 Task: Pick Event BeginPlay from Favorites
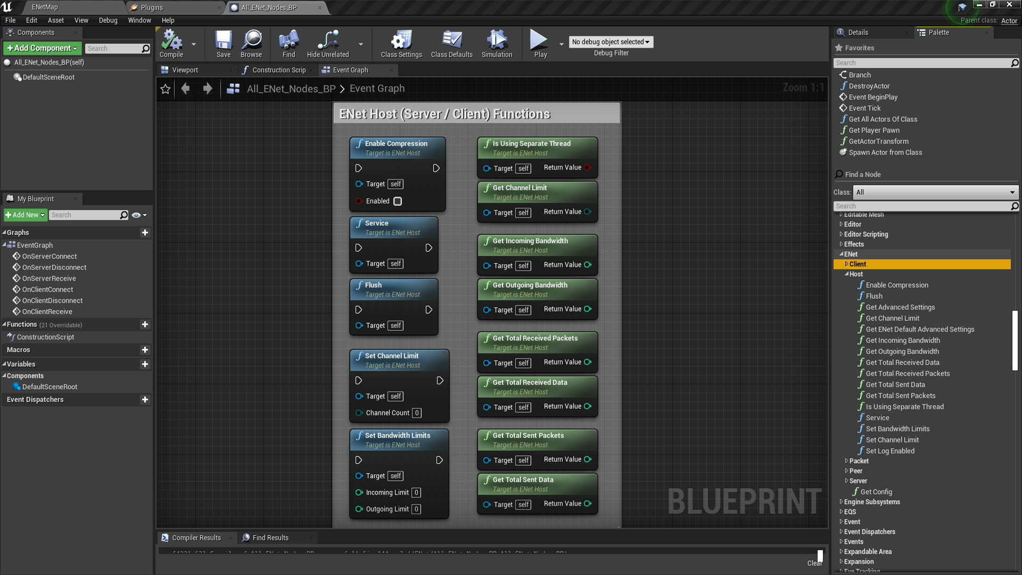(872, 97)
